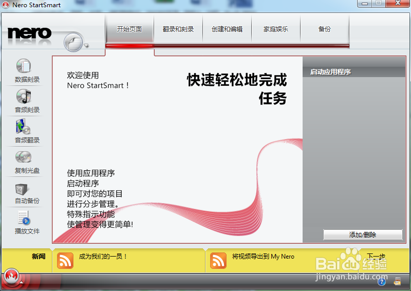
Task: Open the 翻录和刻录 tab
Action: 178,29
